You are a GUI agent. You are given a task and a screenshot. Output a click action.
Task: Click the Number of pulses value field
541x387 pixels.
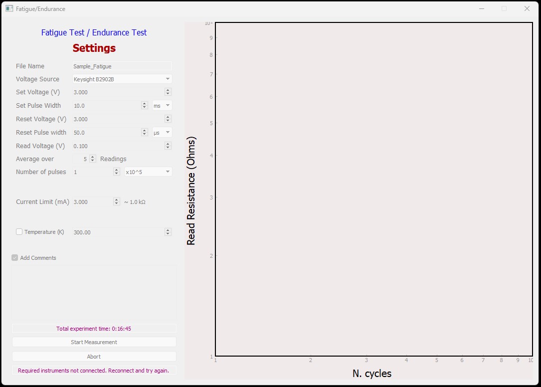click(x=92, y=172)
